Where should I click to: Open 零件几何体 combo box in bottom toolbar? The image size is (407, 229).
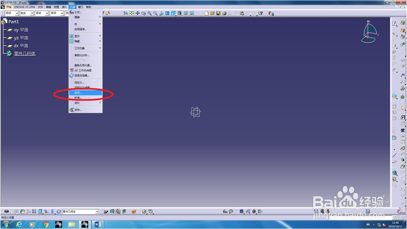[81, 212]
